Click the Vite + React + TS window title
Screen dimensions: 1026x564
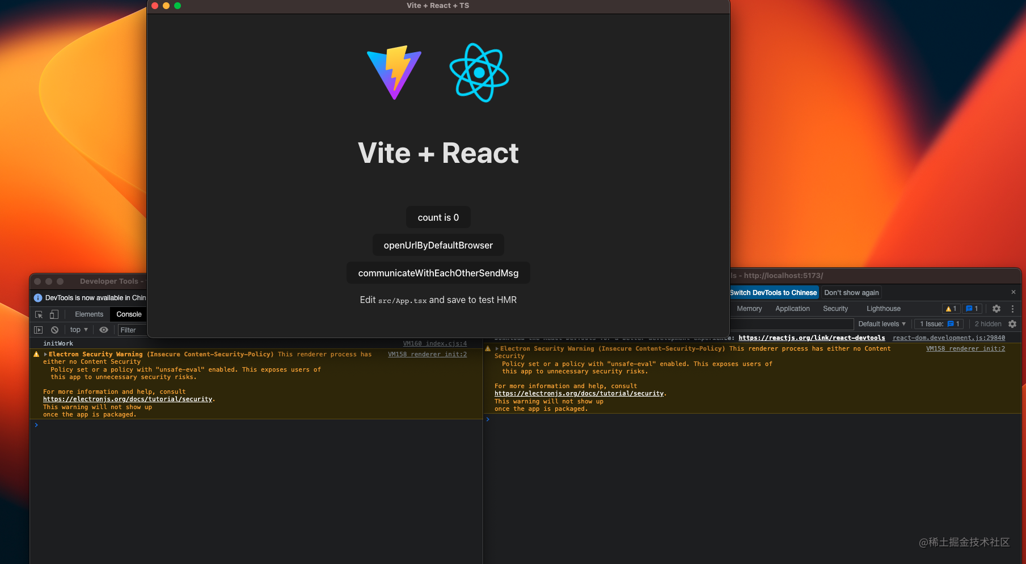point(438,6)
